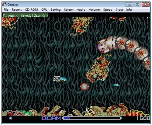152x125 pixels.
Task: Click the score display 1600
Action: [143, 118]
